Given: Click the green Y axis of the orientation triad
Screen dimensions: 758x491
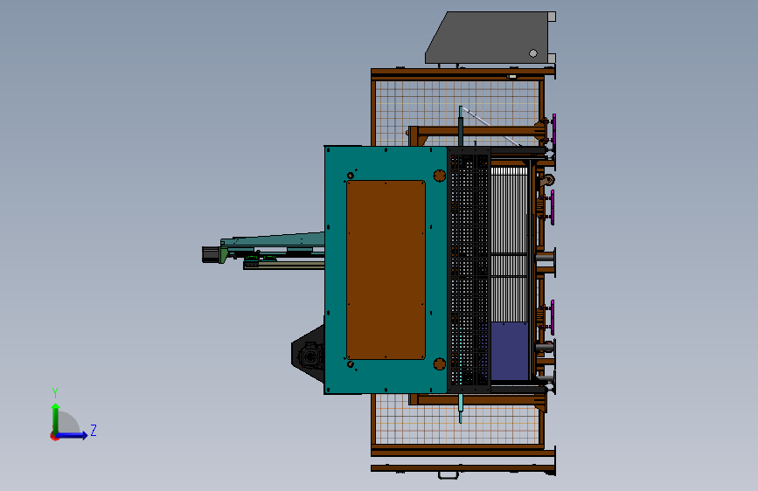Looking at the screenshot, I should (x=56, y=418).
